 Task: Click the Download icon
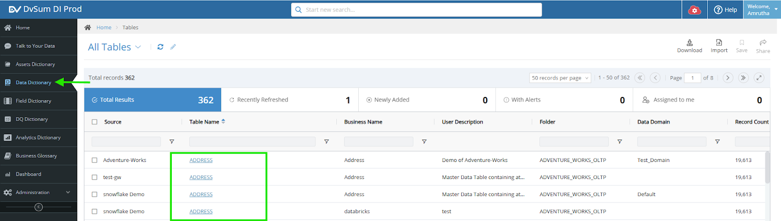pos(690,42)
